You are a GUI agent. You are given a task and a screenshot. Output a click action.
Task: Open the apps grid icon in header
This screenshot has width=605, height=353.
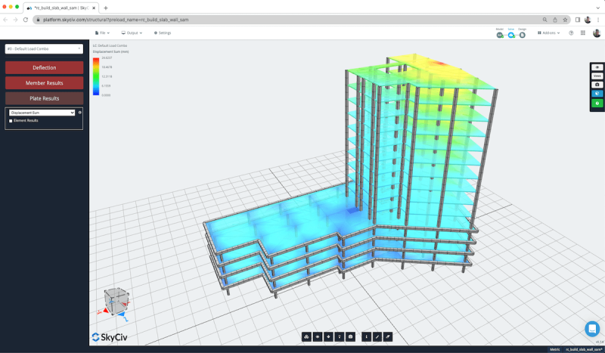pos(584,33)
